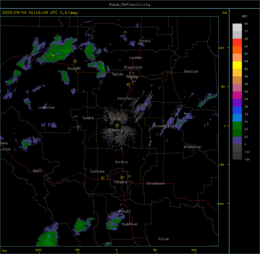Click the white asterisk above Limestone label
The width and height of the screenshot is (260, 254).
(46, 104)
